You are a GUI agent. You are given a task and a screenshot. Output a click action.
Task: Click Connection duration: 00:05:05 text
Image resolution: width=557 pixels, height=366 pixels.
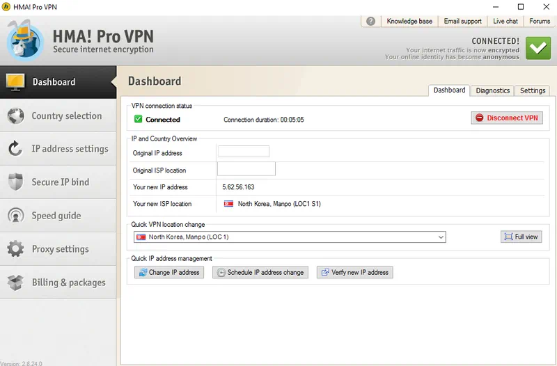click(x=264, y=120)
